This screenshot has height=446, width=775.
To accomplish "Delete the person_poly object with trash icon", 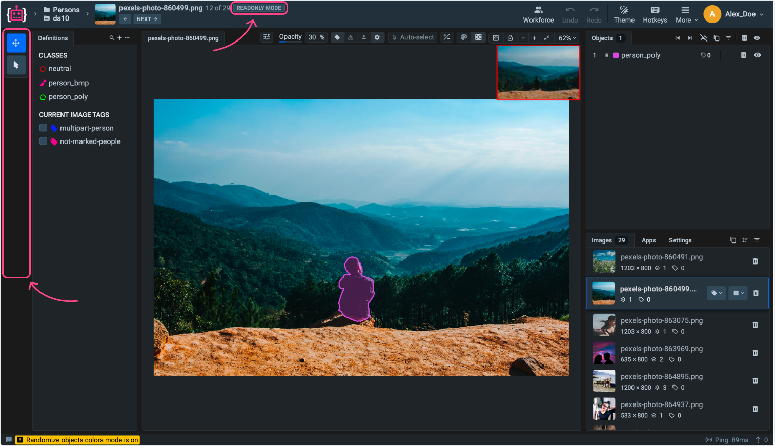I will (743, 55).
